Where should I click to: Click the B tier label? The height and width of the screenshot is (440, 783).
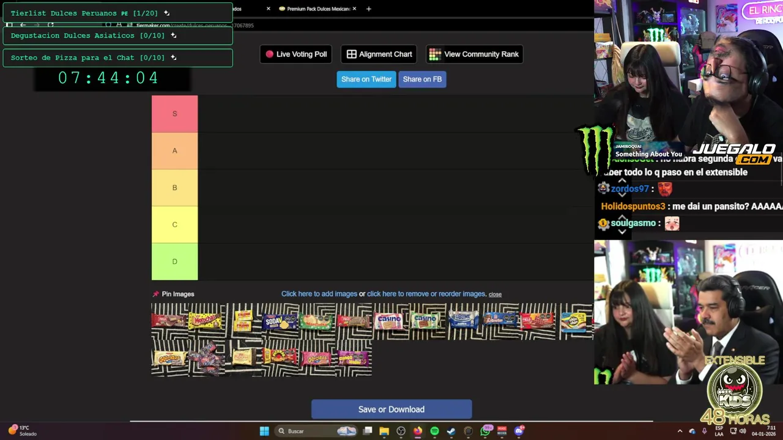point(174,188)
